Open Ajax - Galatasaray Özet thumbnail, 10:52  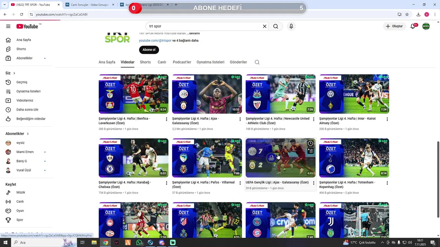click(207, 94)
